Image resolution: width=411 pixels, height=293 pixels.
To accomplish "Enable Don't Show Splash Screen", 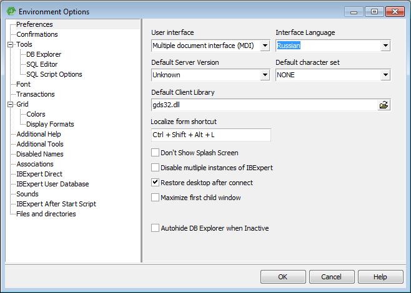I will [155, 153].
